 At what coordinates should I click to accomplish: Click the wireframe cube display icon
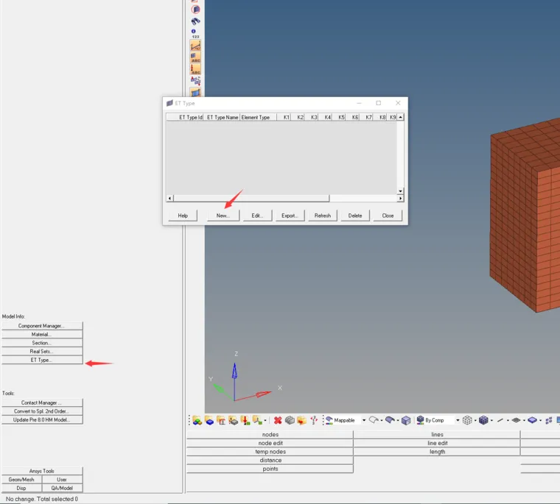pos(467,420)
